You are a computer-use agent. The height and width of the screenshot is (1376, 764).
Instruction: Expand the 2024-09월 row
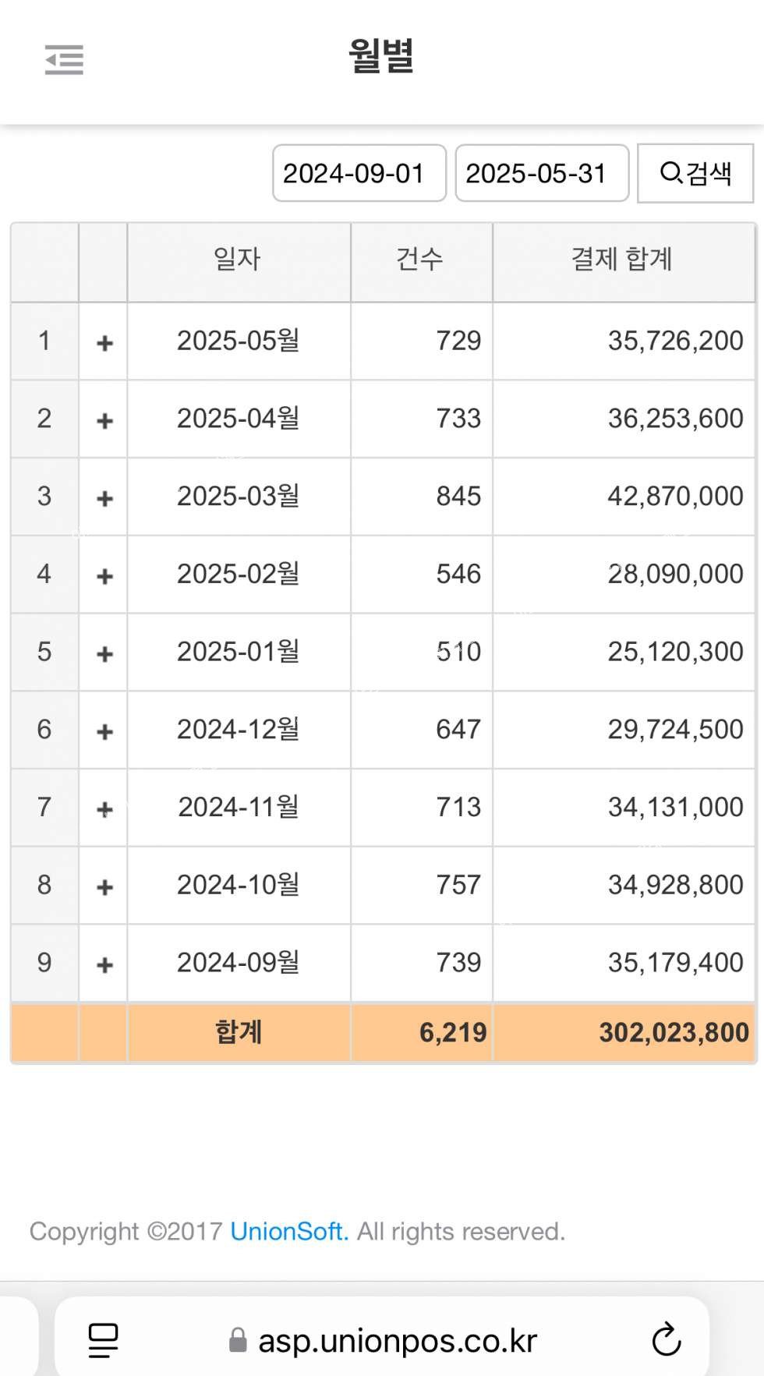click(104, 965)
